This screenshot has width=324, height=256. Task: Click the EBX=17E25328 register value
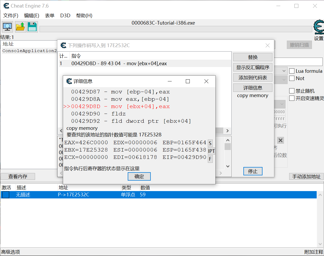pyautogui.click(x=86, y=150)
